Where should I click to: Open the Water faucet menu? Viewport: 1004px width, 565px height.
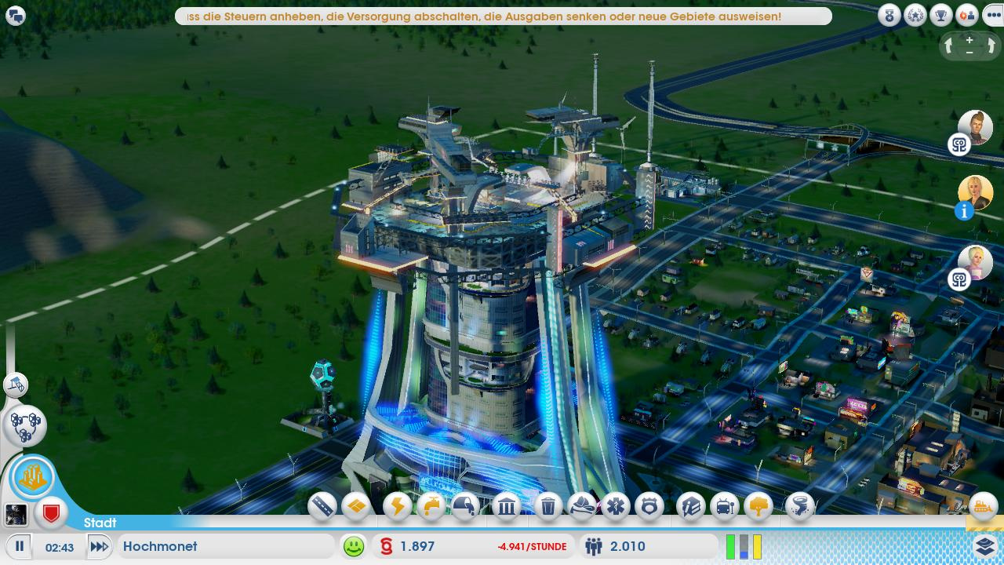point(431,506)
